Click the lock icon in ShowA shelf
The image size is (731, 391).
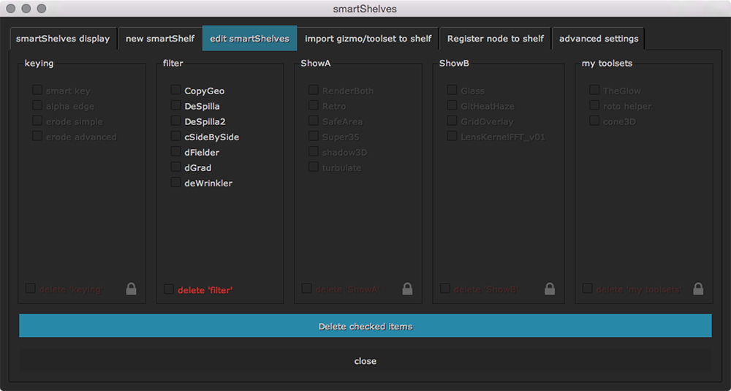click(407, 289)
